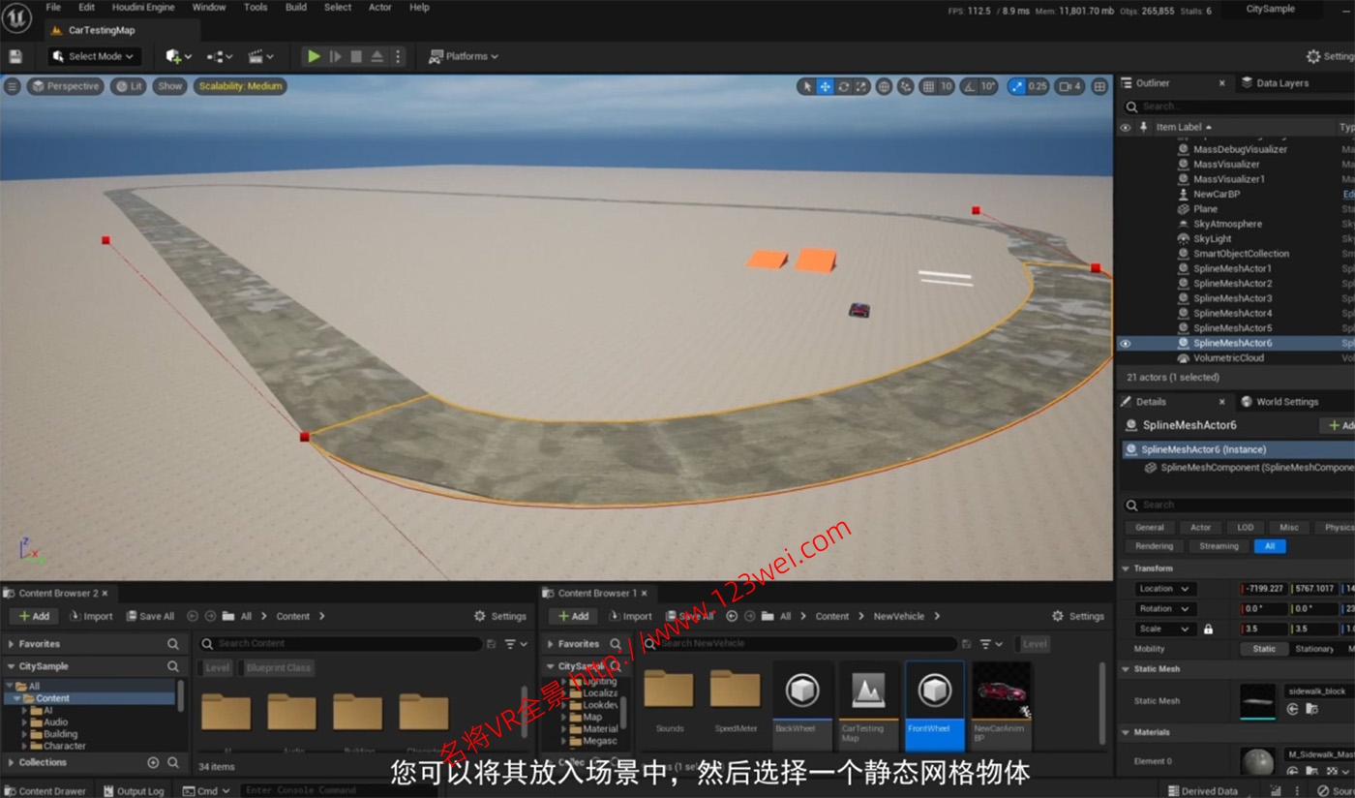
Task: Open the Edit menu
Action: click(86, 7)
